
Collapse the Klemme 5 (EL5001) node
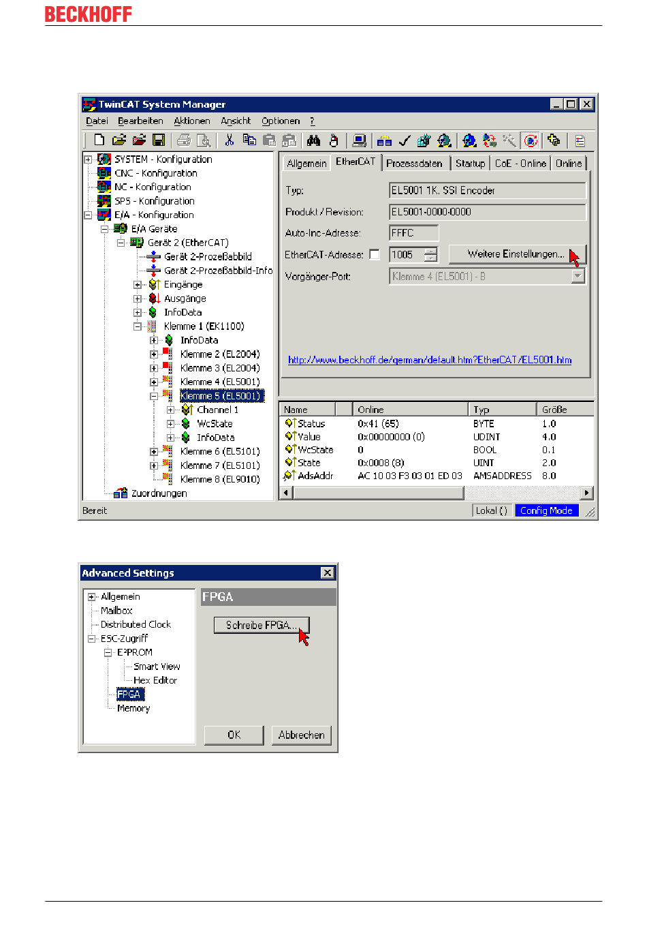153,396
